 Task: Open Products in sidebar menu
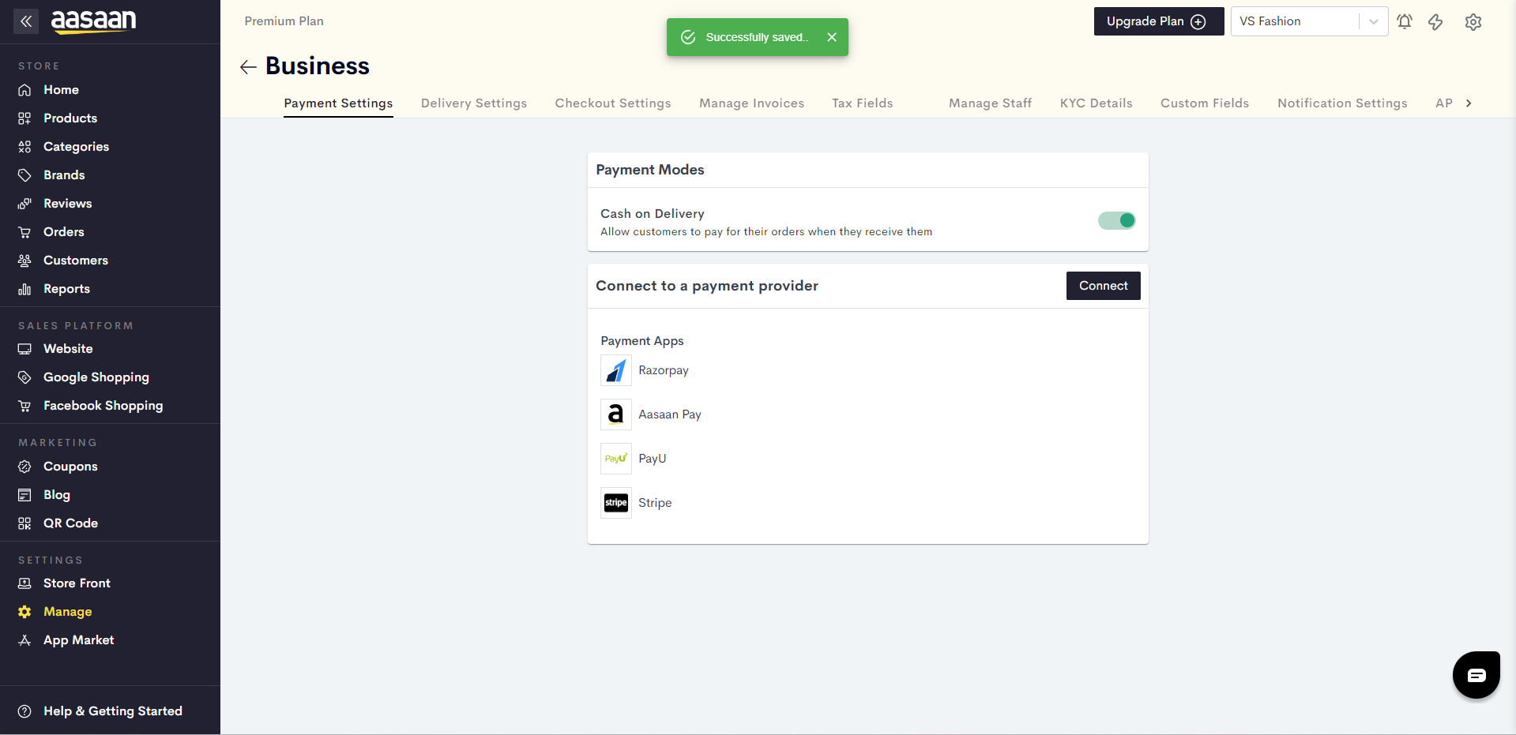(70, 118)
